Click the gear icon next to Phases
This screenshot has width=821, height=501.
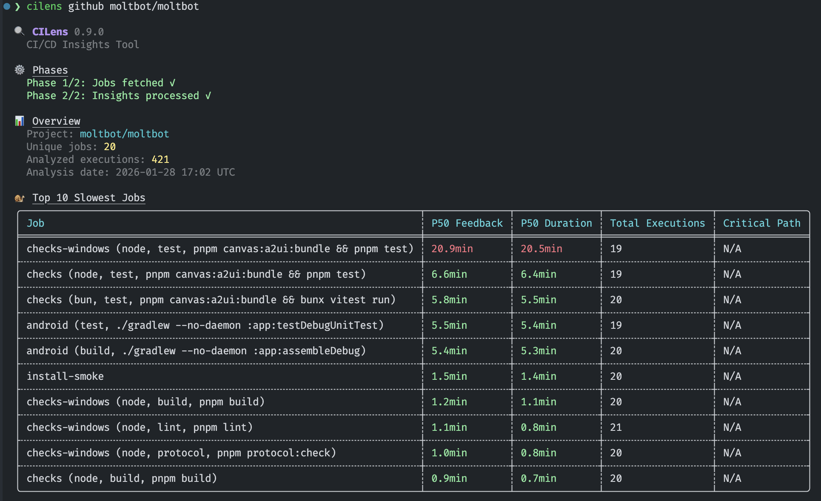pyautogui.click(x=20, y=70)
